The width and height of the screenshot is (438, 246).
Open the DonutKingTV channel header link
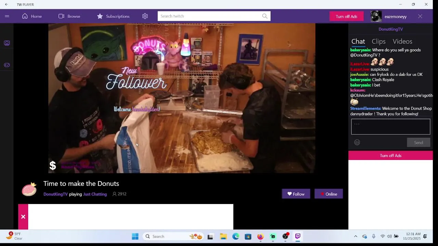(390, 29)
